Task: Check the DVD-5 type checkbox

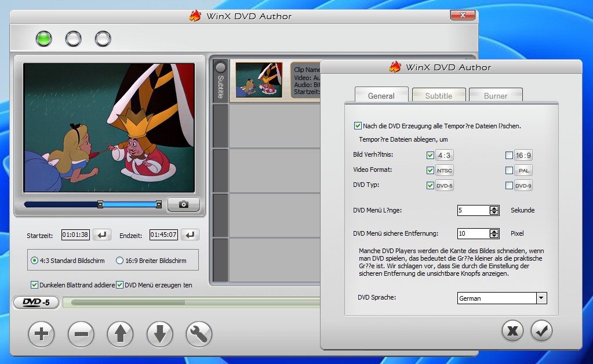Action: coord(430,186)
